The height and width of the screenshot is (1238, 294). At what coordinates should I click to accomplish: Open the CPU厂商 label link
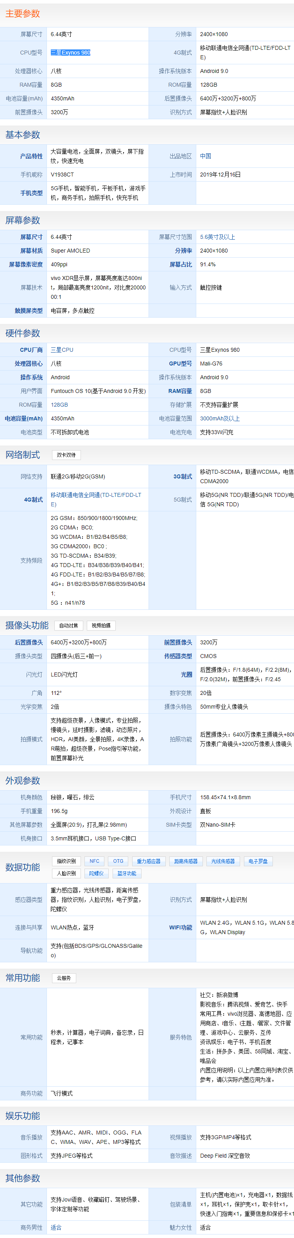click(31, 350)
